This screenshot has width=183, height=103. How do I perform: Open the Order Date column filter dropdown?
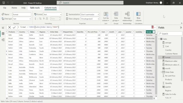point(61,32)
